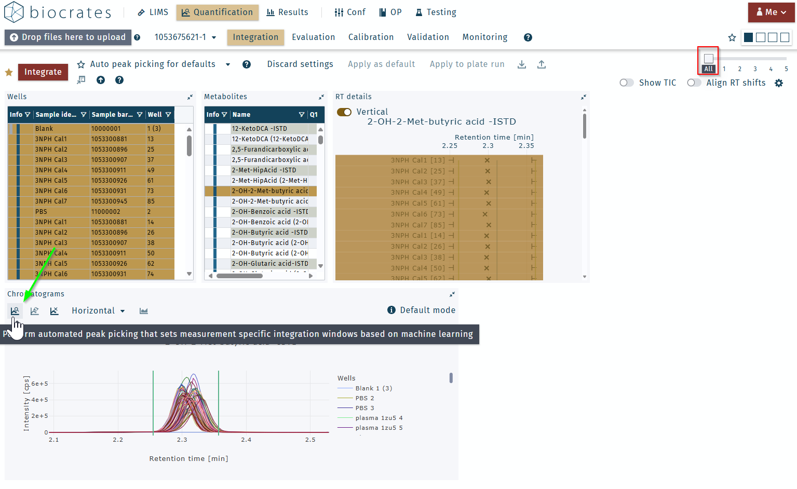
Task: Click plasma 1zu5 4 legend entry
Action: pyautogui.click(x=370, y=418)
